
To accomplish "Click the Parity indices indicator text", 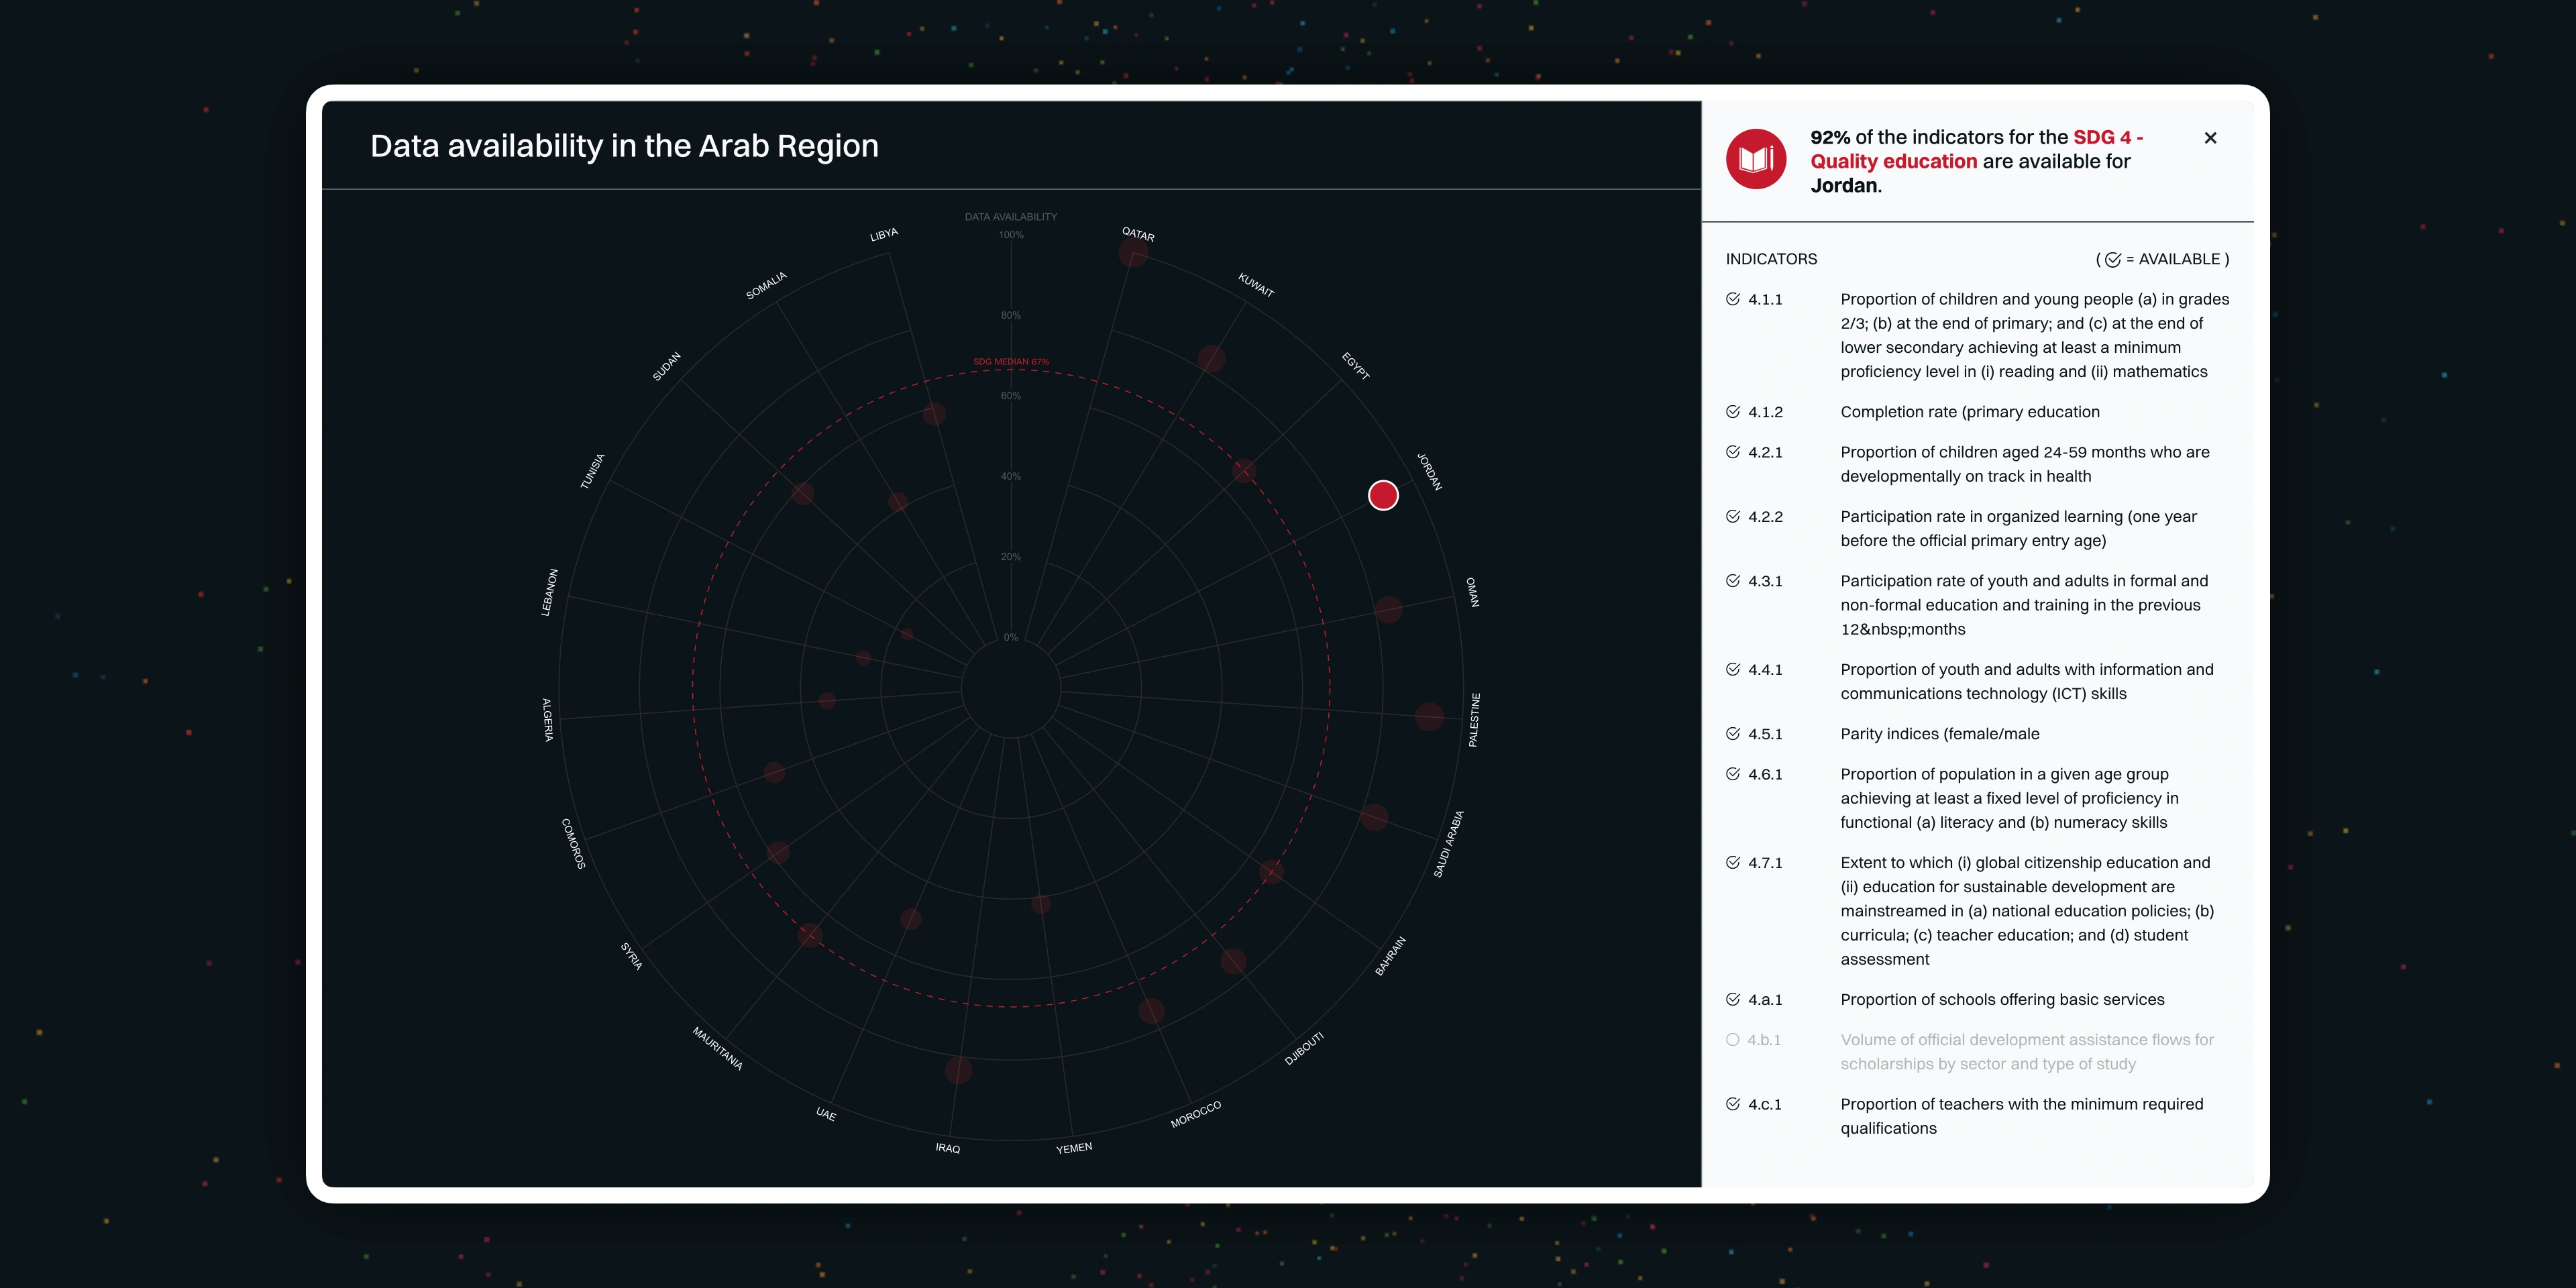I will (1939, 734).
